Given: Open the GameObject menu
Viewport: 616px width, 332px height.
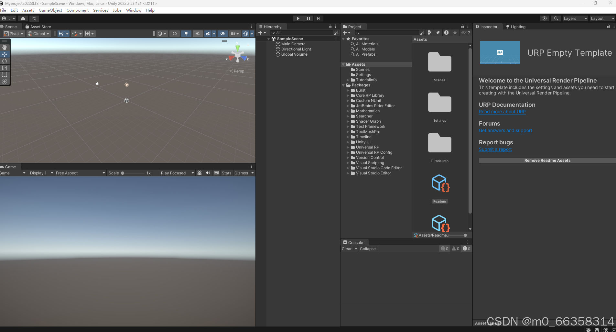Looking at the screenshot, I should [50, 10].
